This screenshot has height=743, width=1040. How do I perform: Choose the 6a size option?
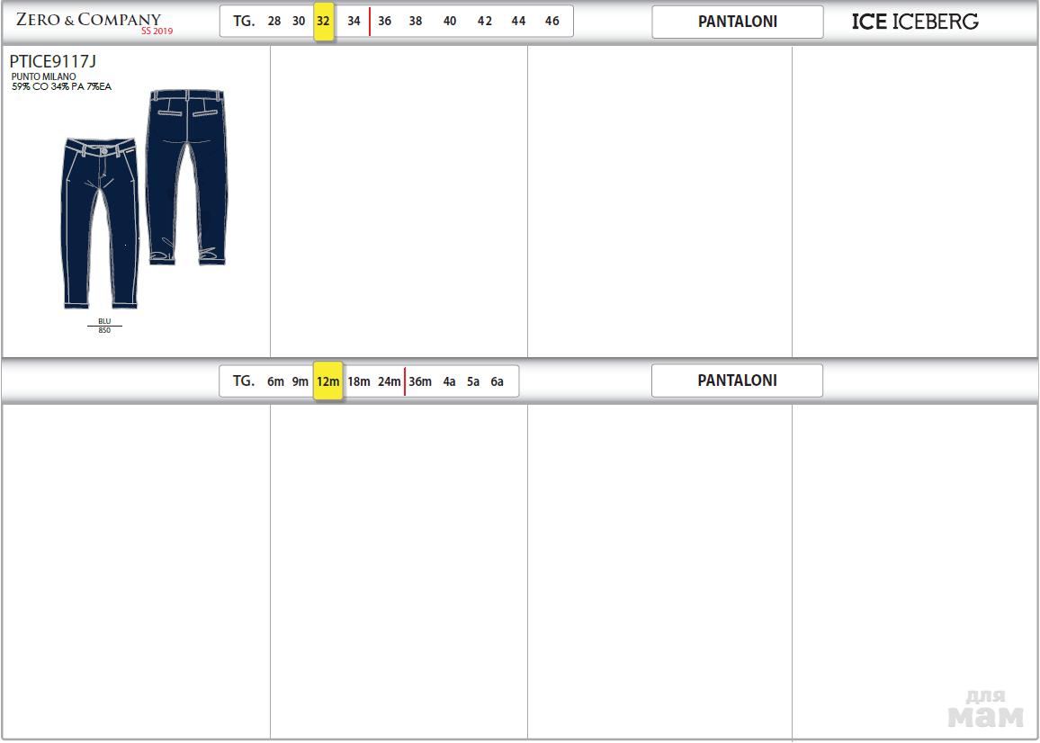497,381
